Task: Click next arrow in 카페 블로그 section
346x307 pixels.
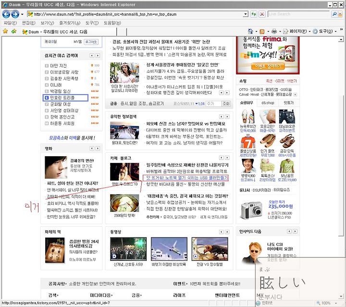Action: tap(227, 158)
